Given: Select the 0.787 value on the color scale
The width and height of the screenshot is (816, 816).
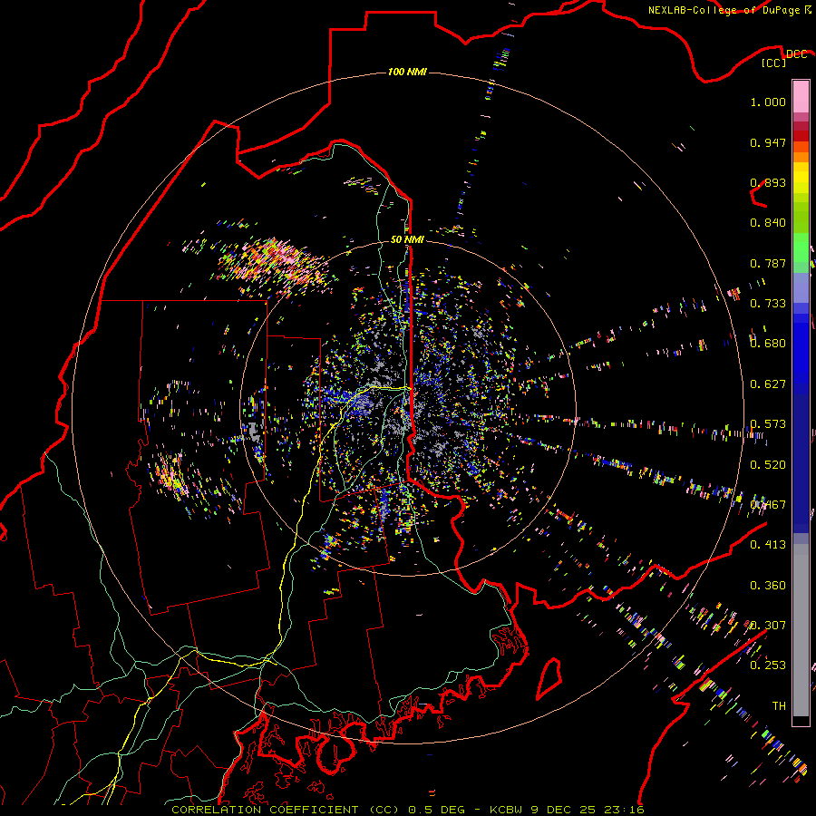Looking at the screenshot, I should (x=768, y=263).
